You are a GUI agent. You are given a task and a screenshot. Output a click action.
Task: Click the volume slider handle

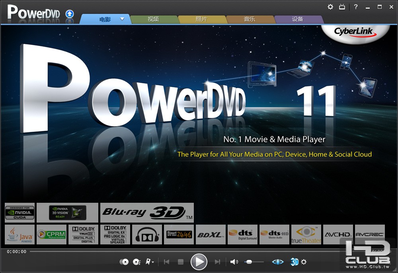[249, 262]
